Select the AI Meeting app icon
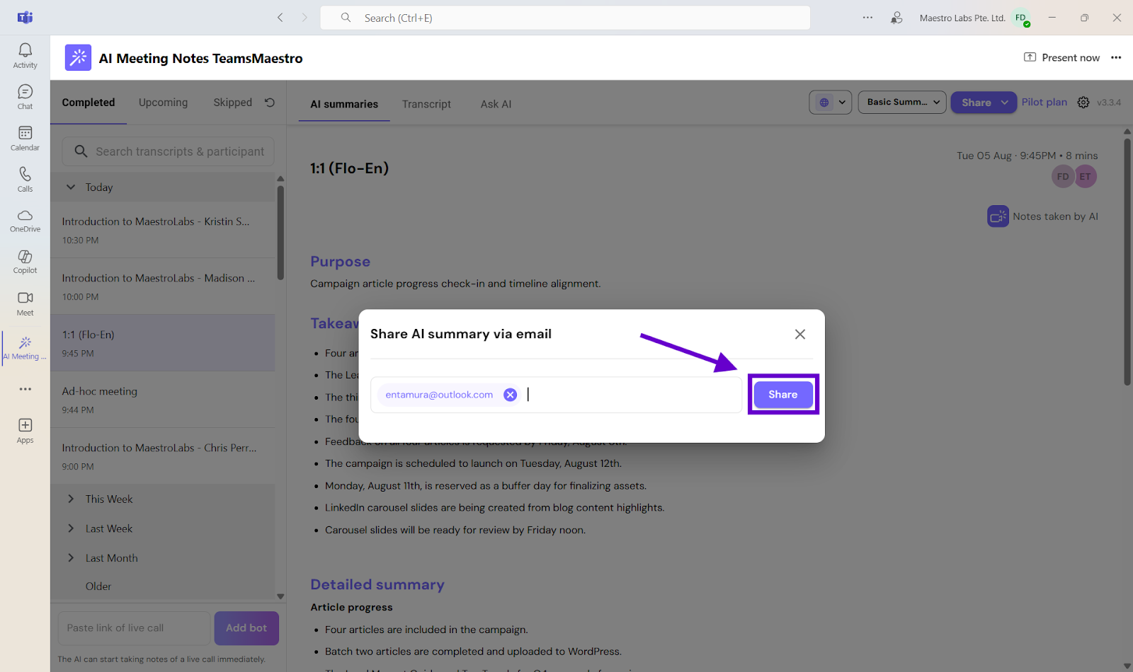1133x672 pixels. pos(25,347)
